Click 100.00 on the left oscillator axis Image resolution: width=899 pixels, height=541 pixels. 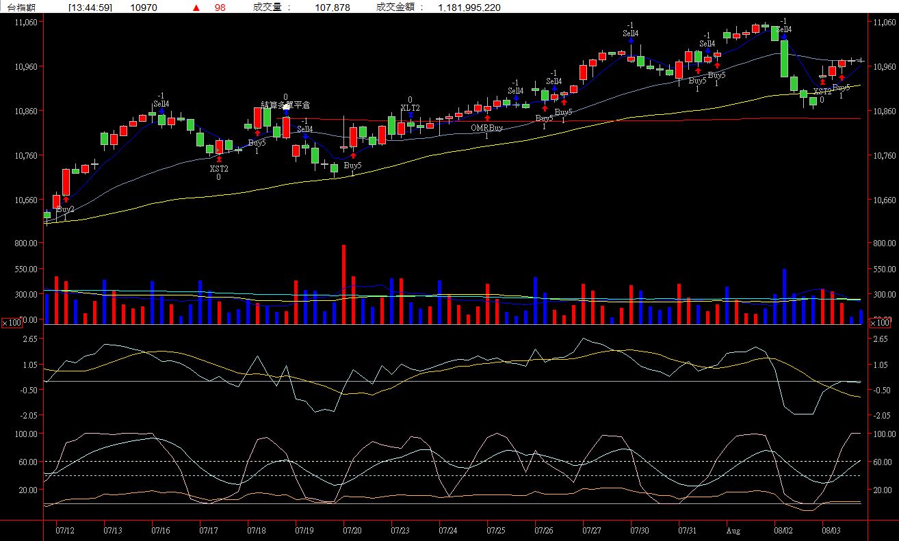tap(26, 434)
